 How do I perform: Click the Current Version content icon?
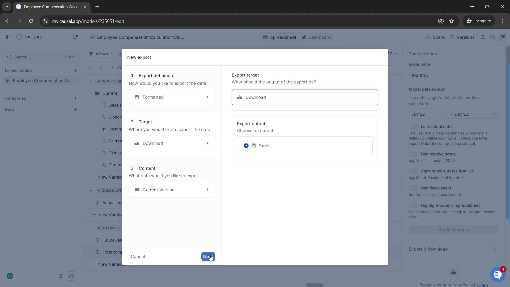137,189
